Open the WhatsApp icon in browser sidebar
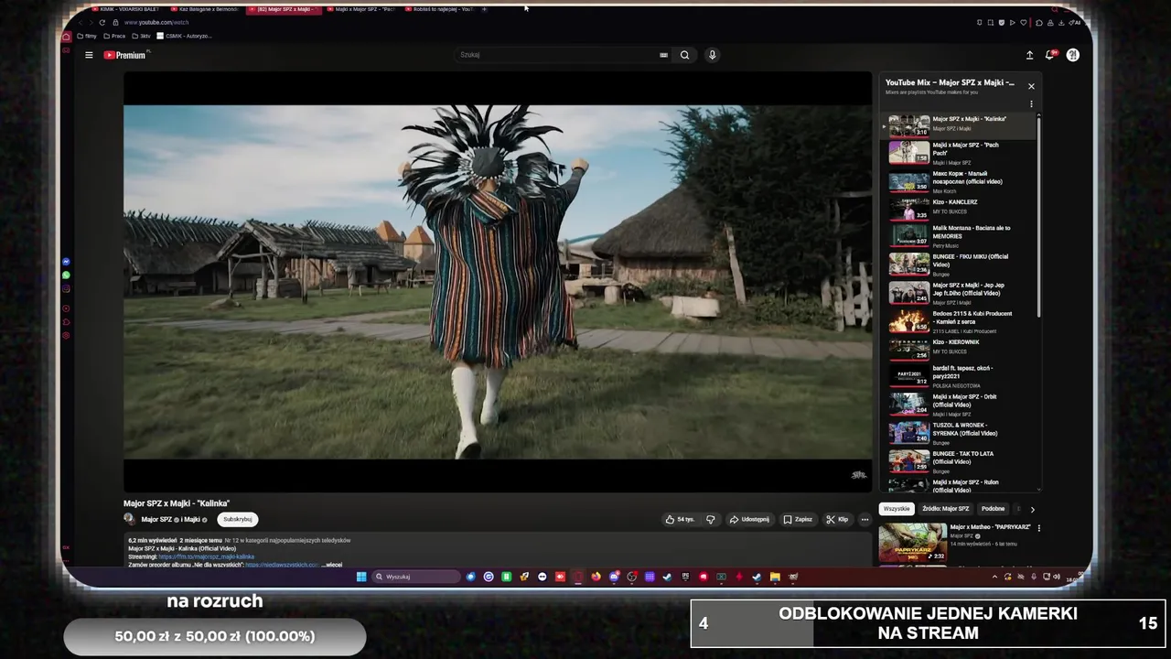 tap(66, 275)
